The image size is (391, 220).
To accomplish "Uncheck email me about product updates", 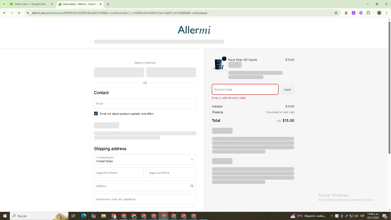I will (96, 114).
